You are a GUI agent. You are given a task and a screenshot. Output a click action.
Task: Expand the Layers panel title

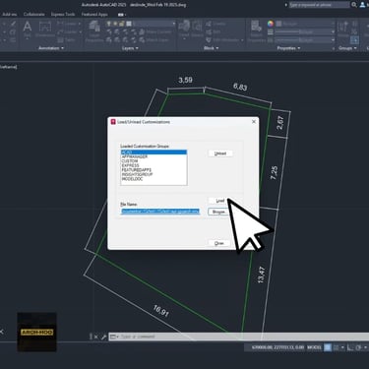pyautogui.click(x=130, y=48)
